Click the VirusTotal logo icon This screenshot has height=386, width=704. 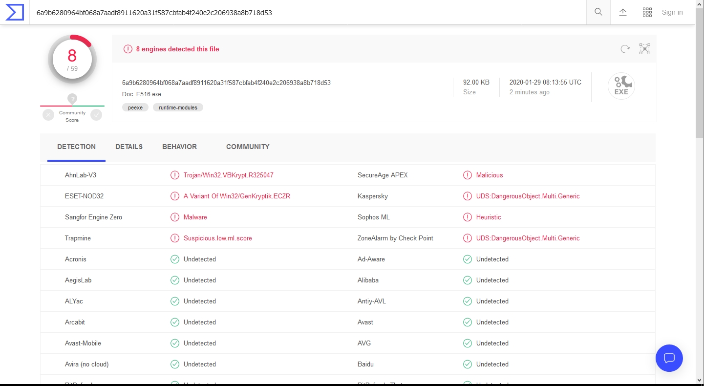[15, 12]
